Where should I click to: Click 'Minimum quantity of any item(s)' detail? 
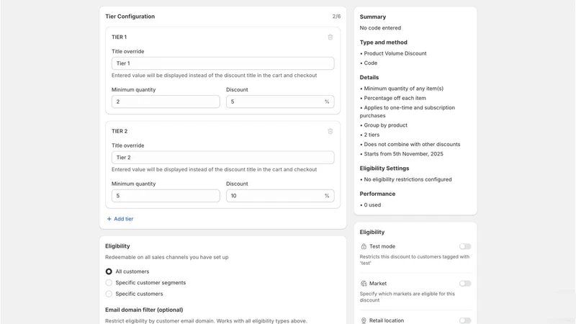pyautogui.click(x=404, y=89)
